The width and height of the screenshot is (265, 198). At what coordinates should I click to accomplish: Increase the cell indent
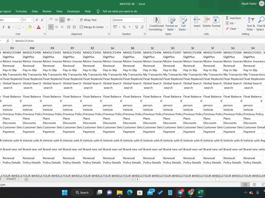click(x=74, y=27)
